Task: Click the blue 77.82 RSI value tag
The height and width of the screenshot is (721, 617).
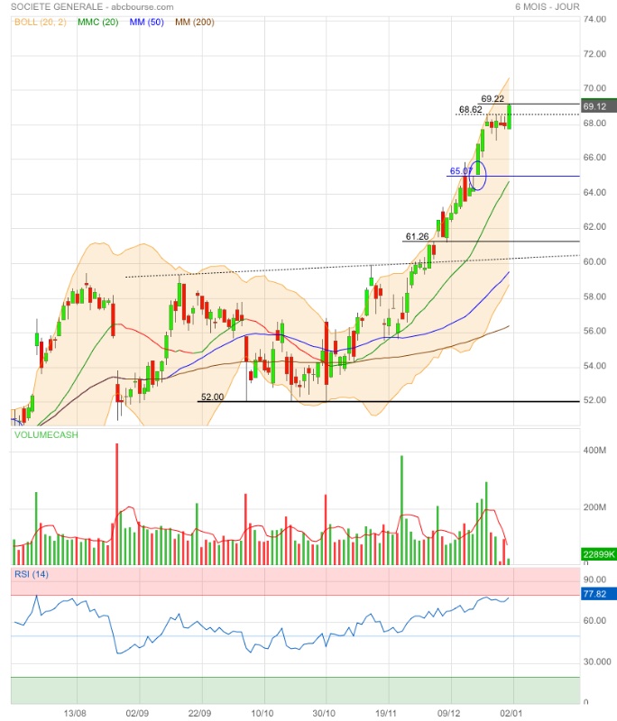Action: (594, 594)
